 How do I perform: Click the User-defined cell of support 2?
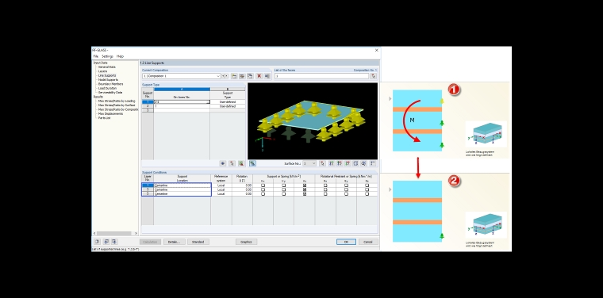click(228, 106)
